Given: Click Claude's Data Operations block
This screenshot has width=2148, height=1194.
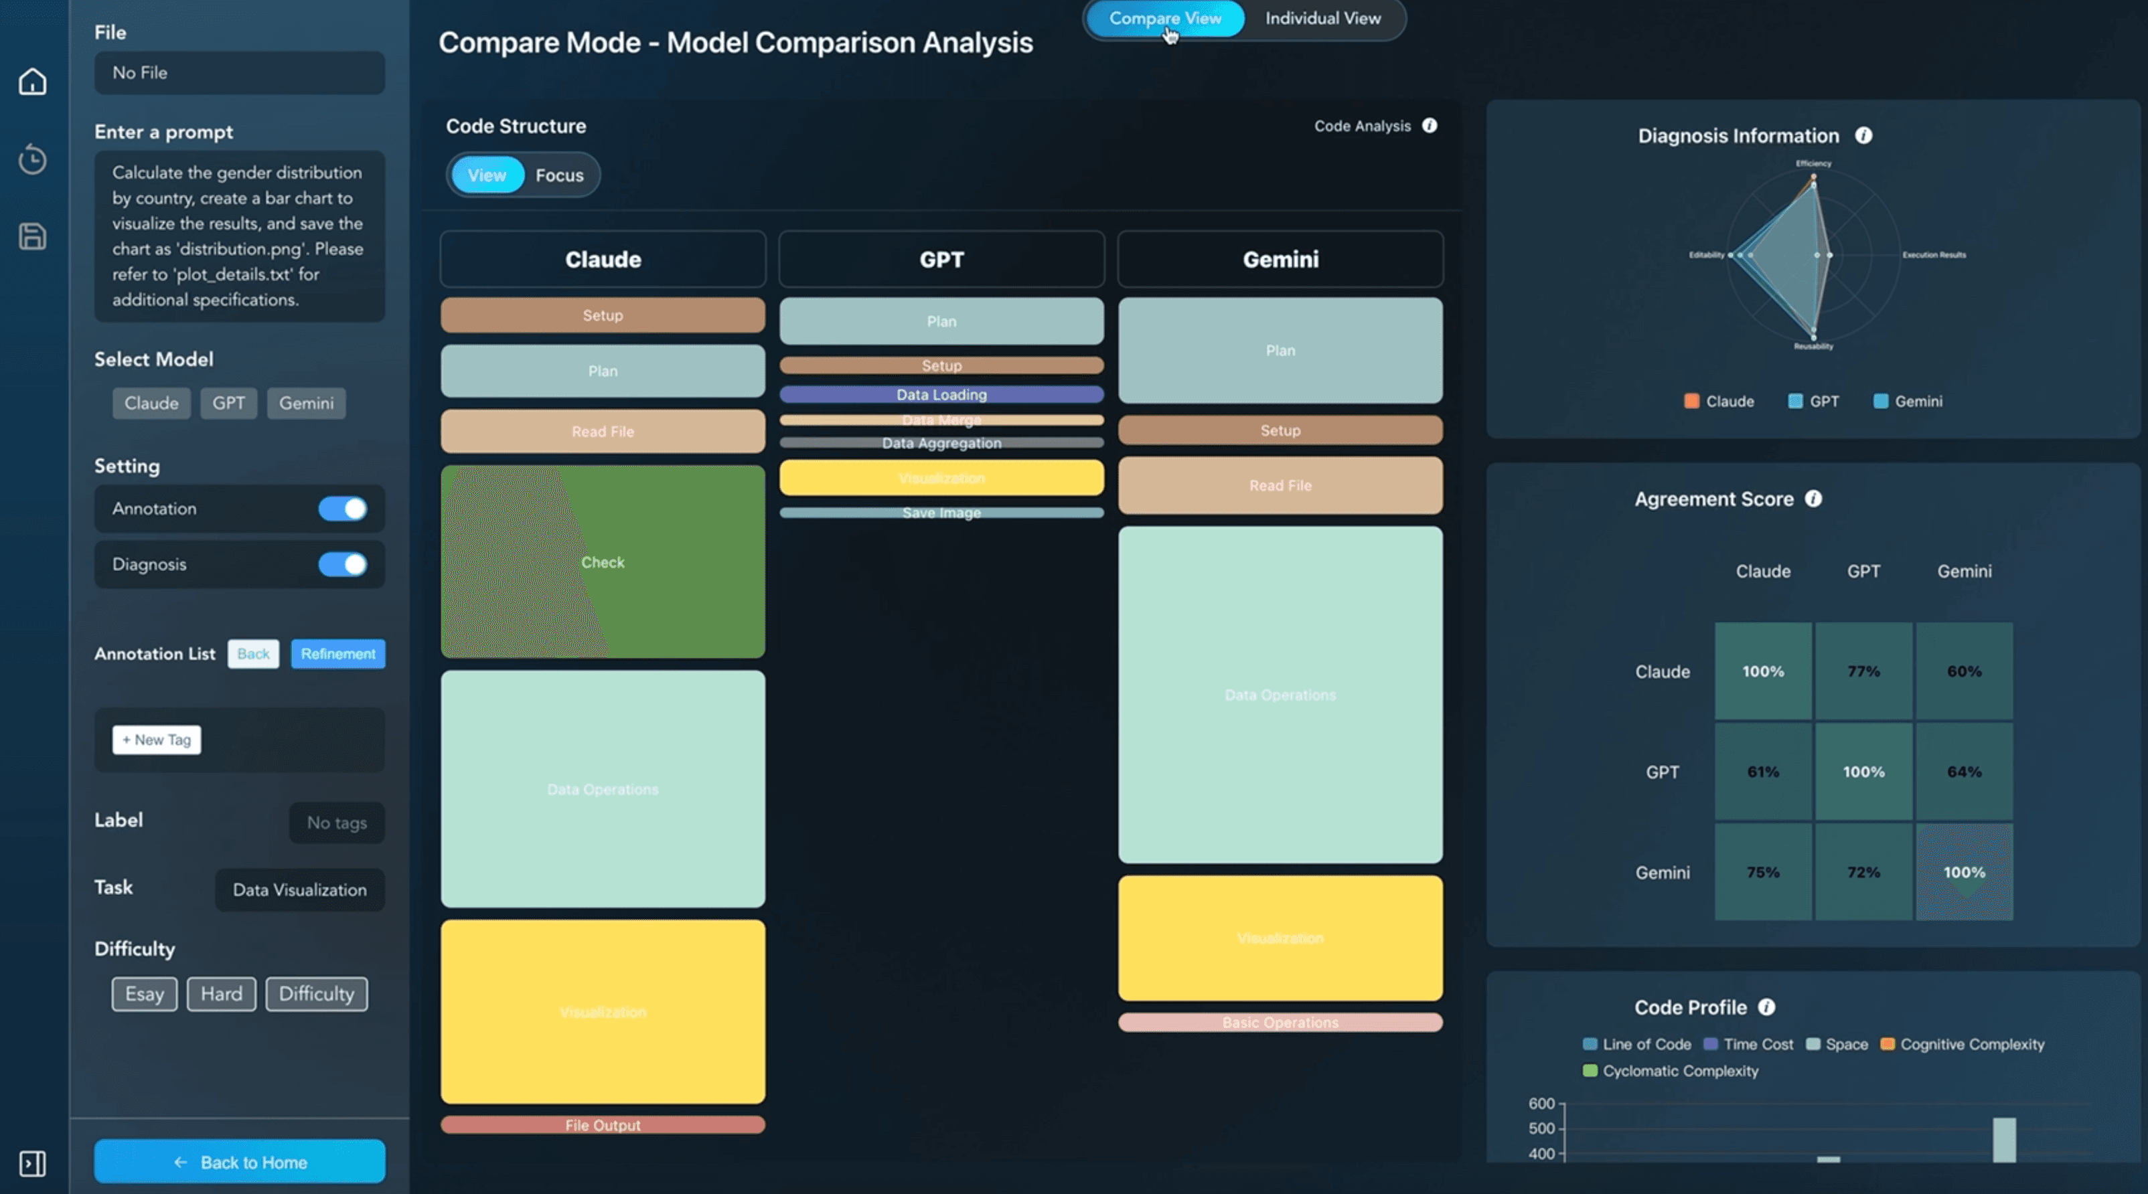Looking at the screenshot, I should 603,788.
